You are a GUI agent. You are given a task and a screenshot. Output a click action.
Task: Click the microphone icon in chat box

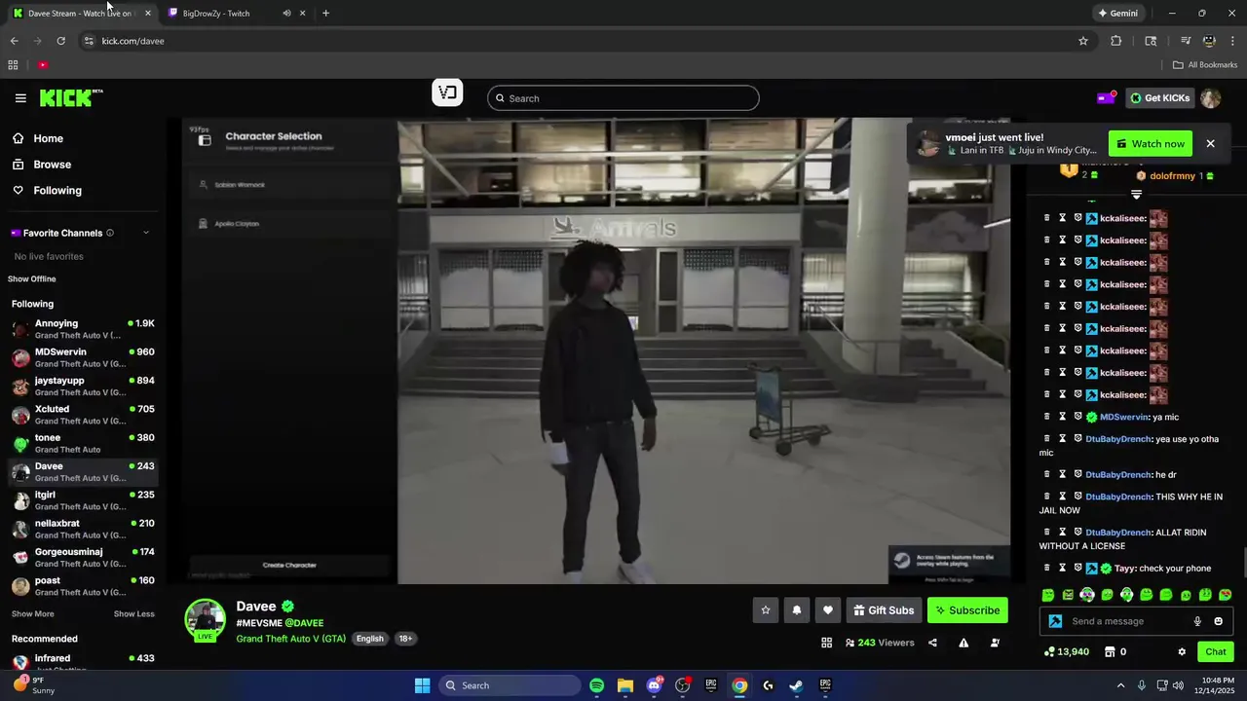click(x=1197, y=621)
